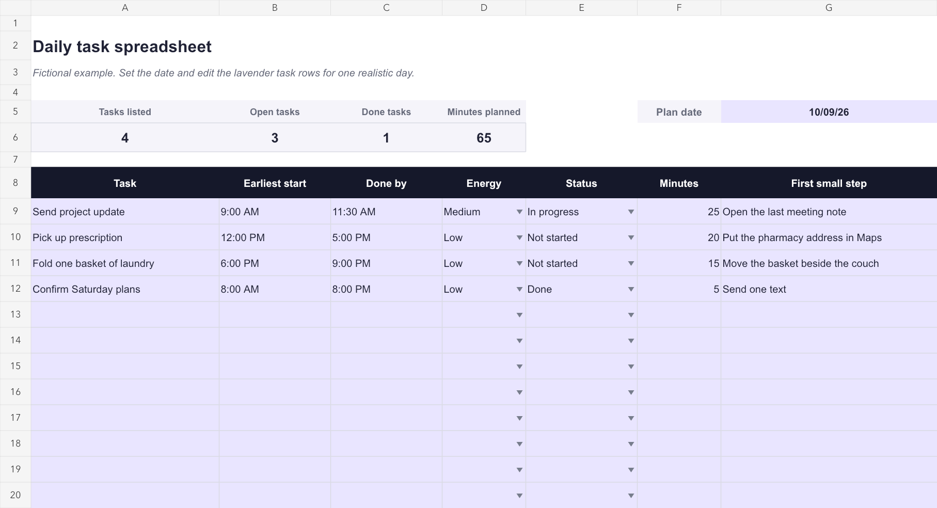The image size is (937, 508).
Task: Open Status dropdown for Fold one basket of laundry
Action: 631,263
